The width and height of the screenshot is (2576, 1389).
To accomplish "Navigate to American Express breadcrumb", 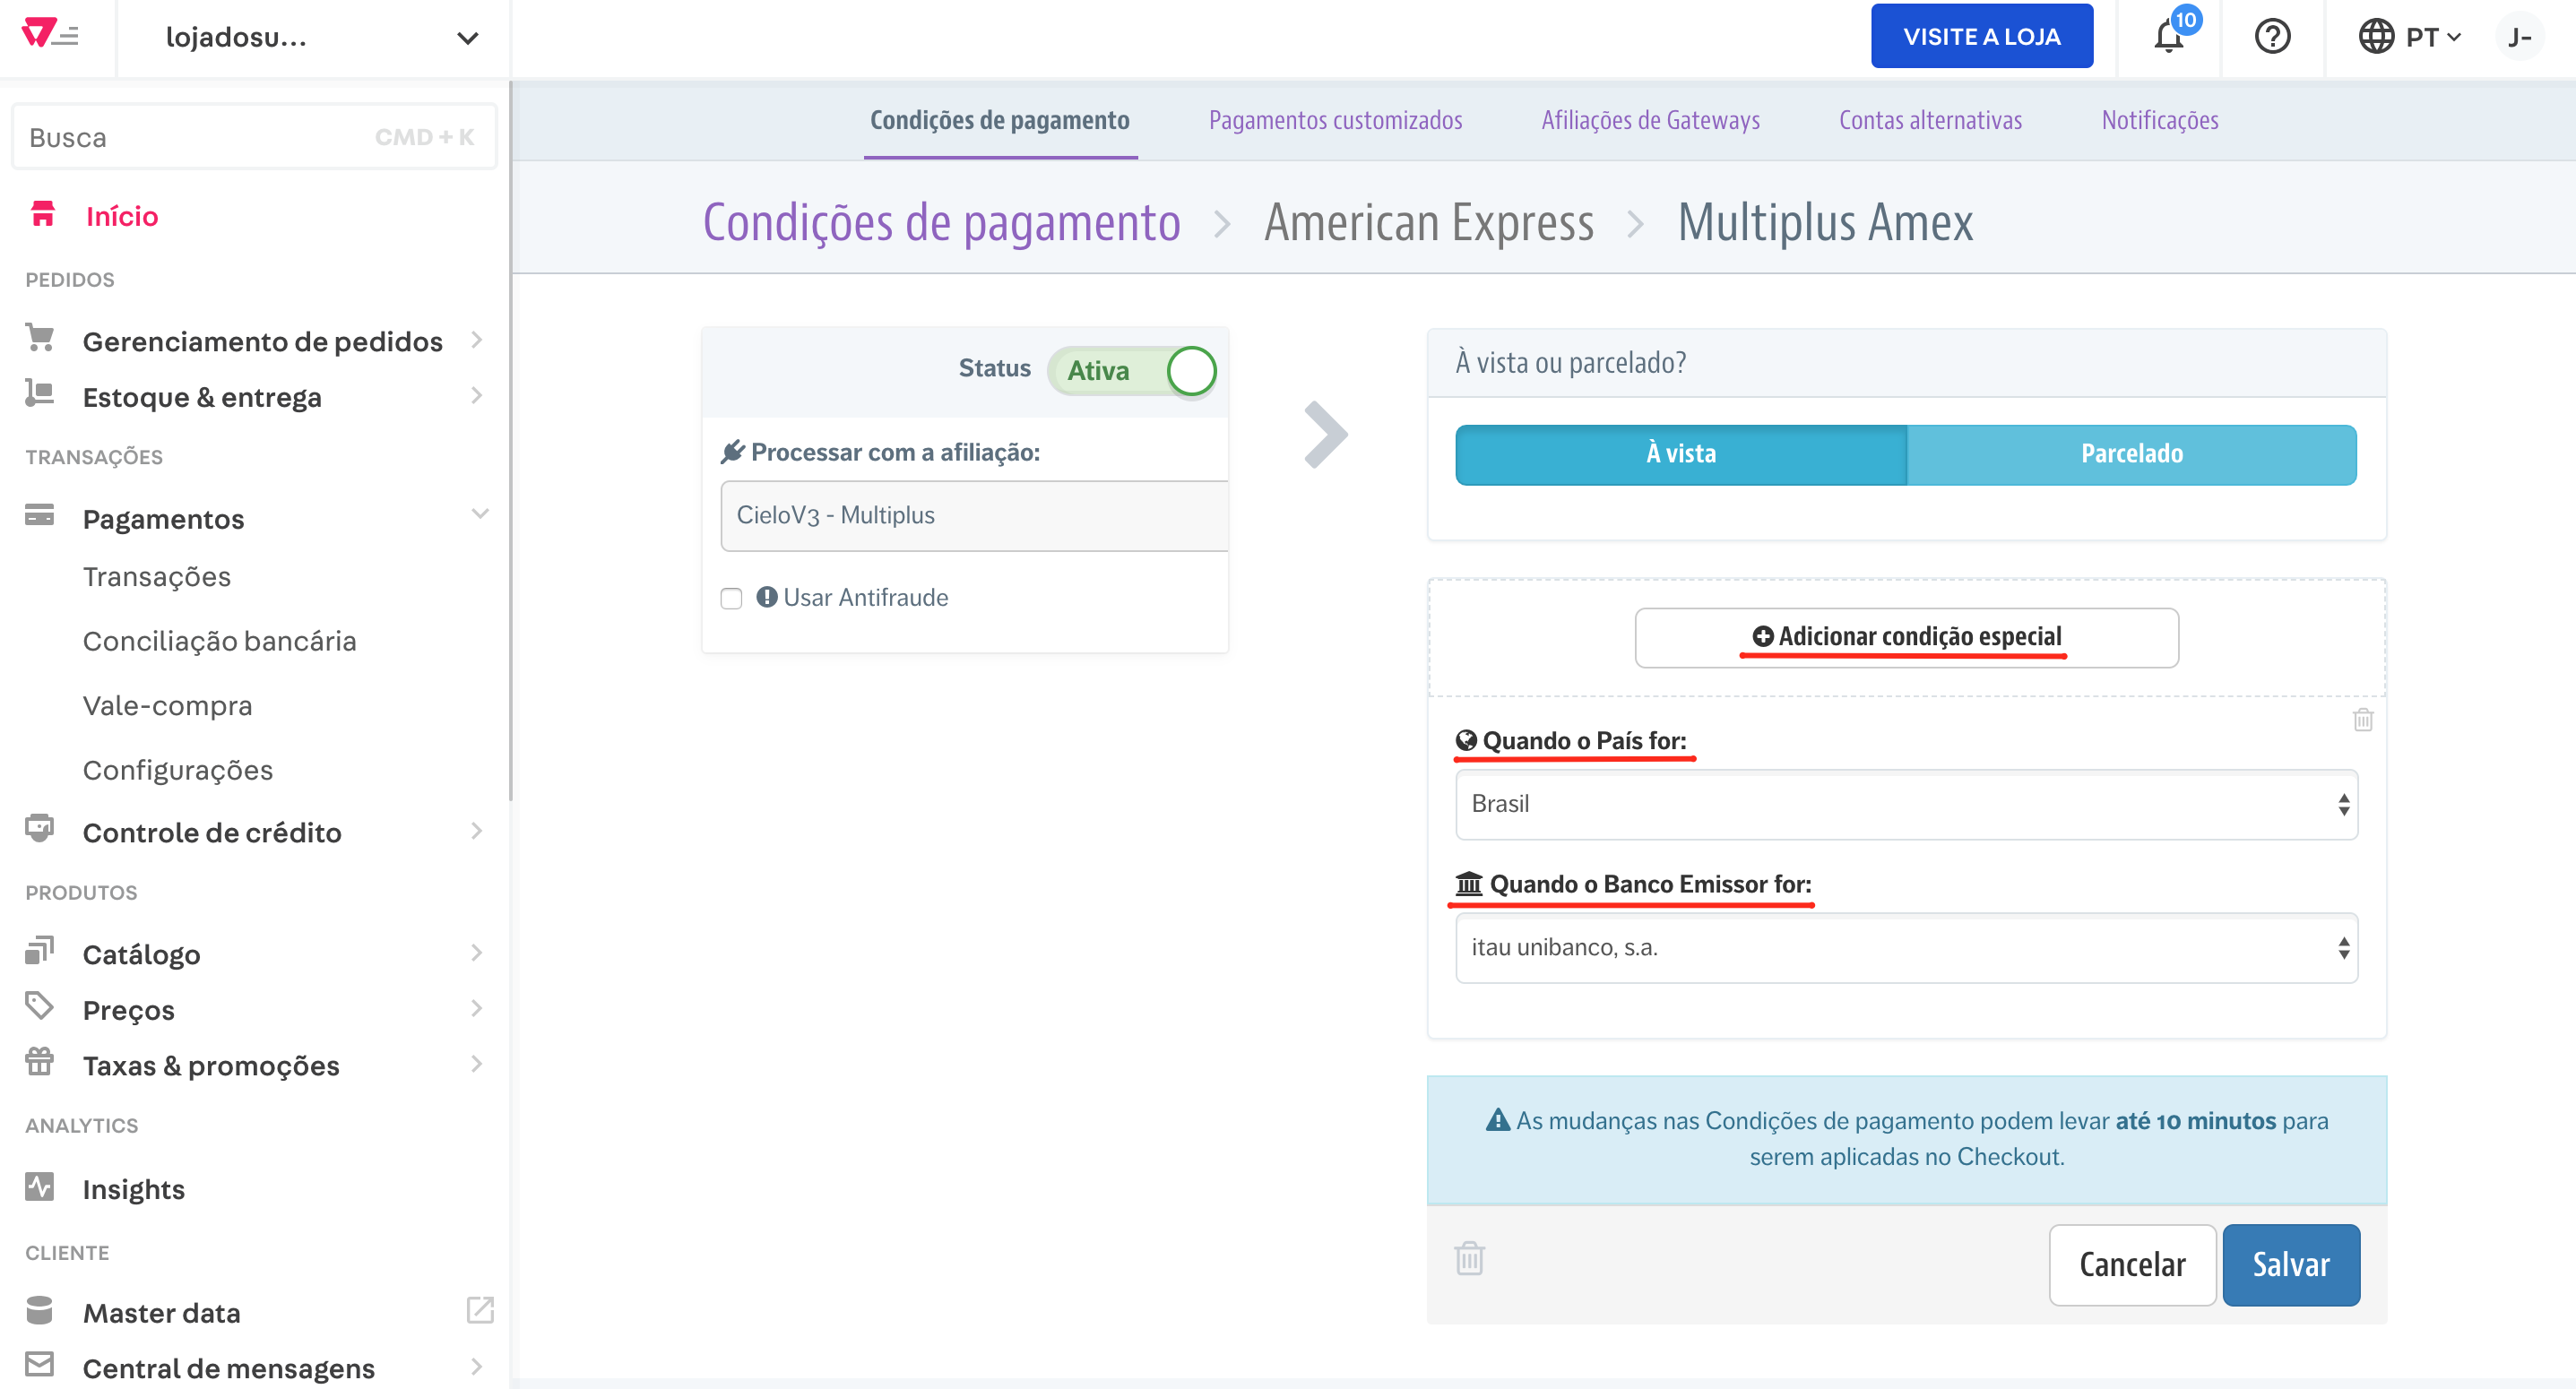I will (x=1430, y=222).
